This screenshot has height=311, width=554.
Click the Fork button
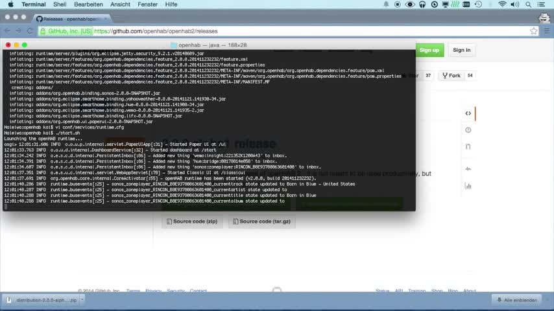(452, 76)
